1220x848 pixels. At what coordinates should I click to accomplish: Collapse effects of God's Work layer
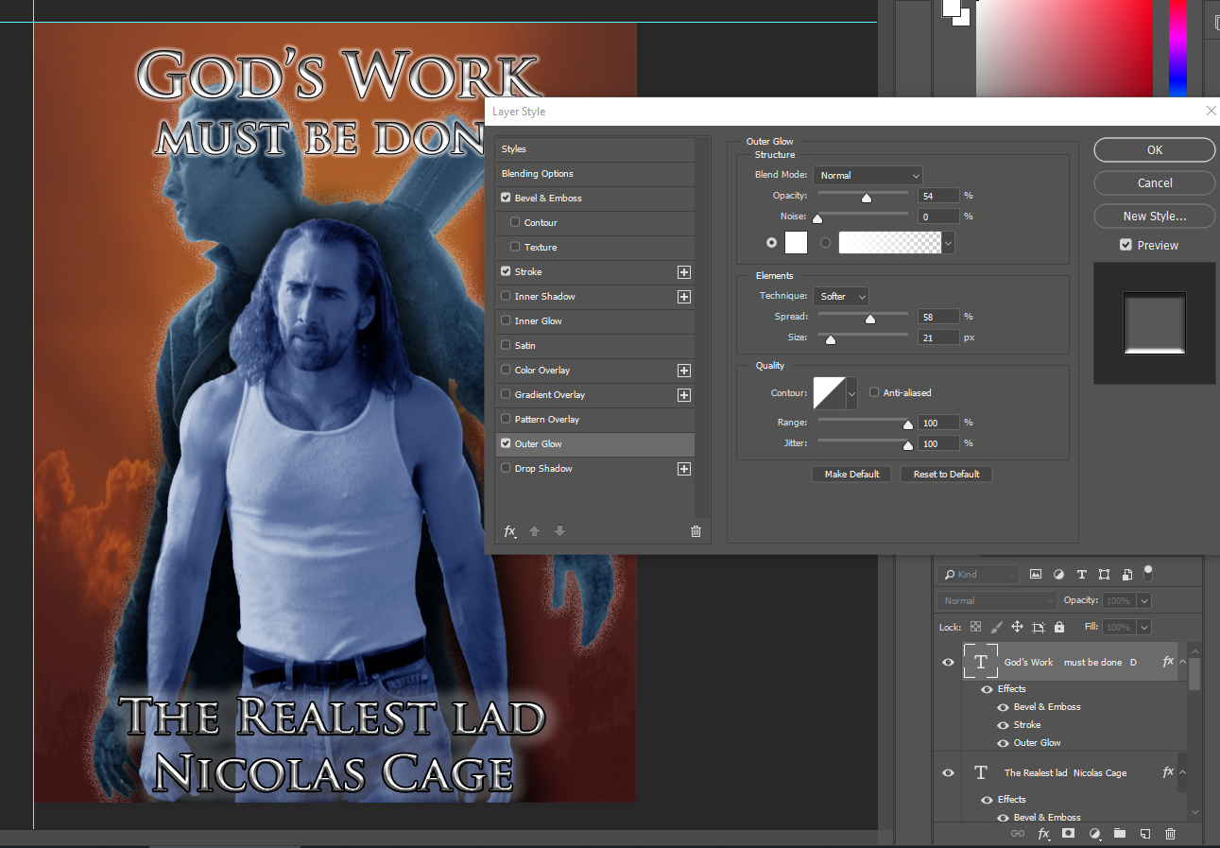(1182, 662)
